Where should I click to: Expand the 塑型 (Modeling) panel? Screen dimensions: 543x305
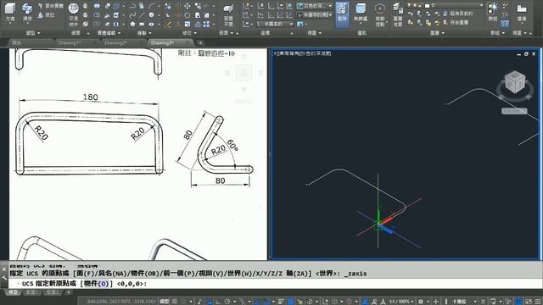(x=33, y=33)
